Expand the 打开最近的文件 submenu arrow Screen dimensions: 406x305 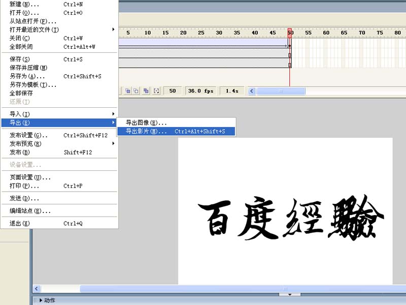click(113, 29)
